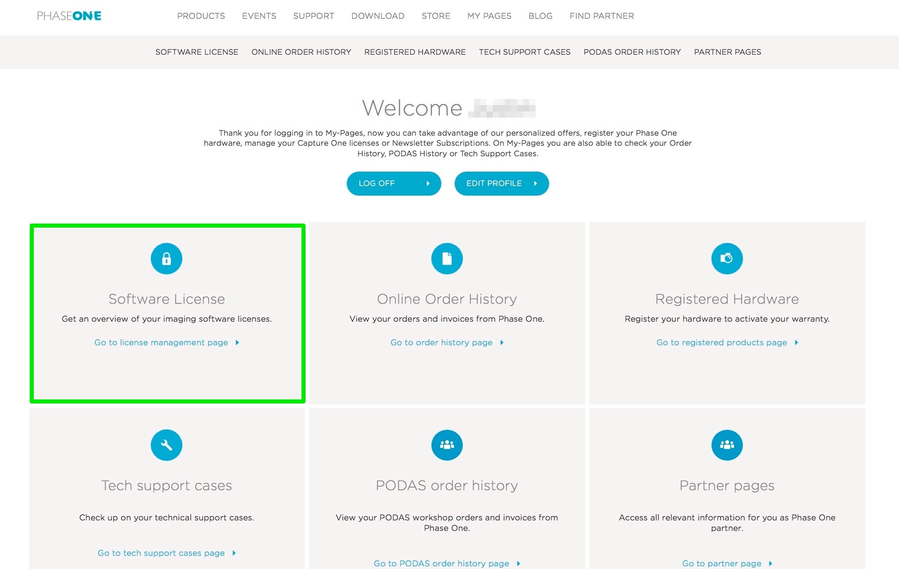Follow Go to PODAS order history page link
This screenshot has width=899, height=569.
(441, 564)
